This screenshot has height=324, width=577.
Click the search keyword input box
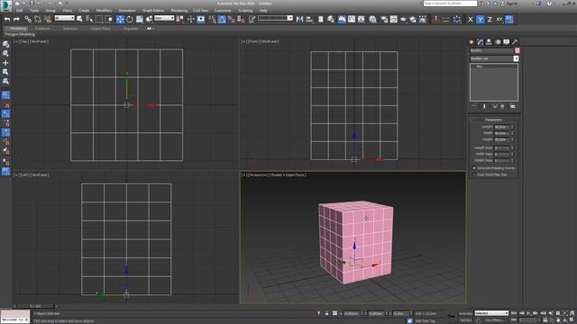click(x=450, y=4)
